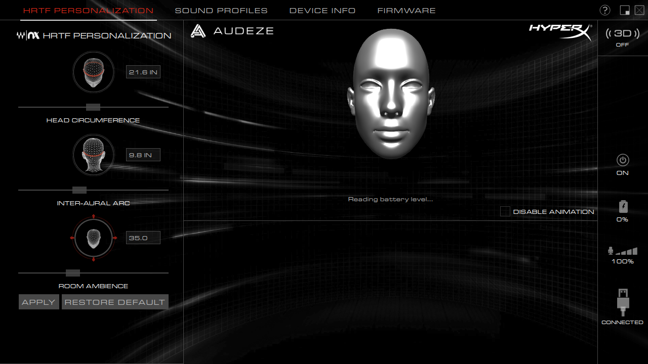This screenshot has width=648, height=364.
Task: Click the Audeze logo
Action: (x=232, y=31)
